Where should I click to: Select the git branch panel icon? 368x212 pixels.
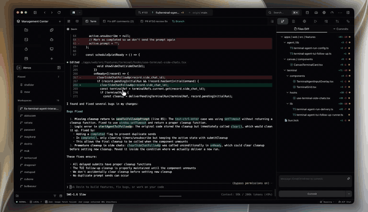pos(282,21)
